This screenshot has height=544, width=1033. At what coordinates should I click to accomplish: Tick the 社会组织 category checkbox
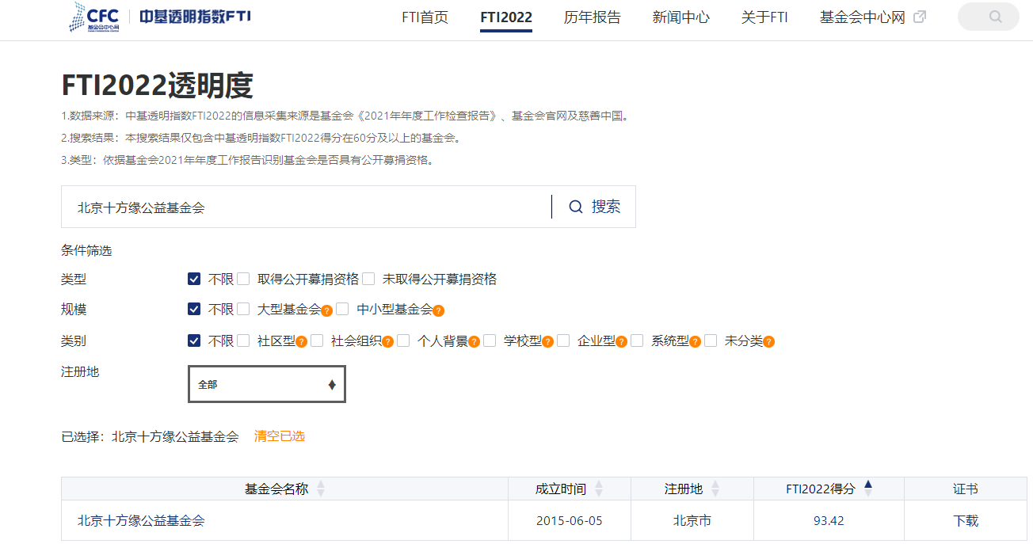[x=317, y=341]
